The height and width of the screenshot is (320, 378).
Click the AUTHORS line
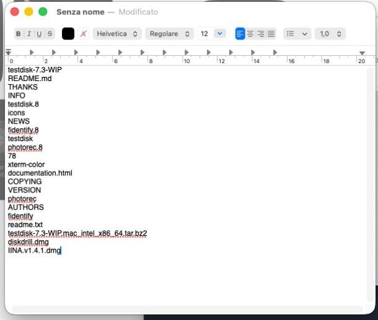pos(26,207)
